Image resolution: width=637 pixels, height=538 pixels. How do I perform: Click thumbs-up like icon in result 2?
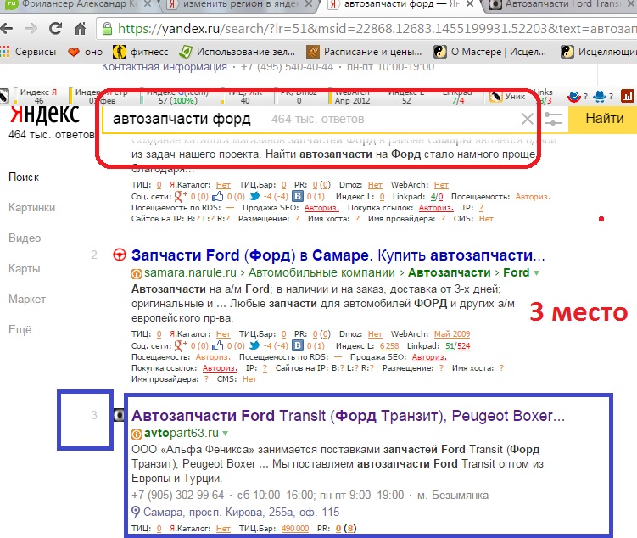pyautogui.click(x=218, y=345)
